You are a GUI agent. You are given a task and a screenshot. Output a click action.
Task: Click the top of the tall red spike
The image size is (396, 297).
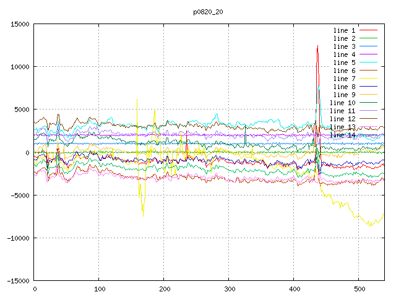pos(317,46)
